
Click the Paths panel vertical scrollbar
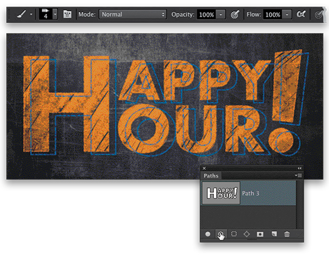tap(299, 205)
